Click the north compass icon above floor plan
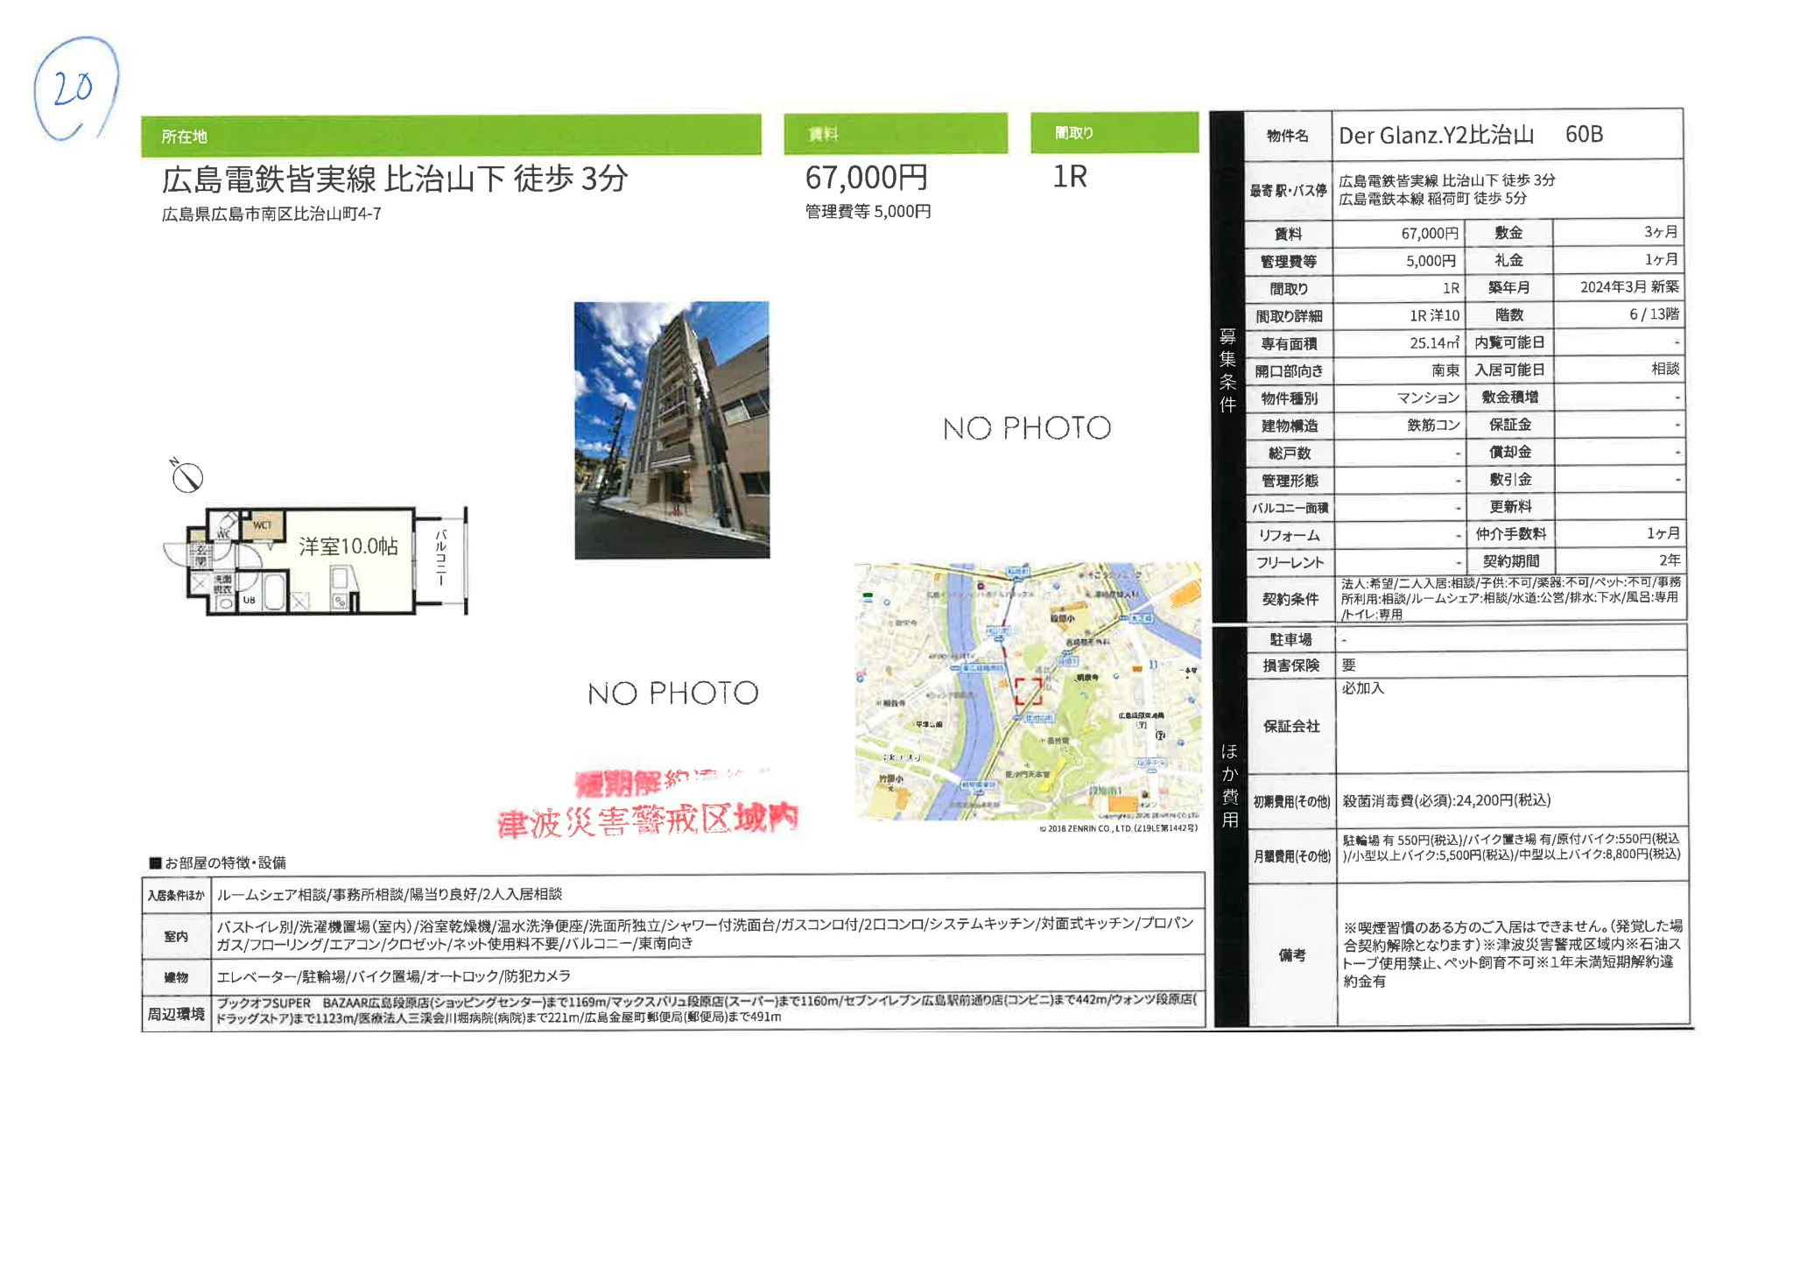The width and height of the screenshot is (1800, 1274). tap(186, 475)
